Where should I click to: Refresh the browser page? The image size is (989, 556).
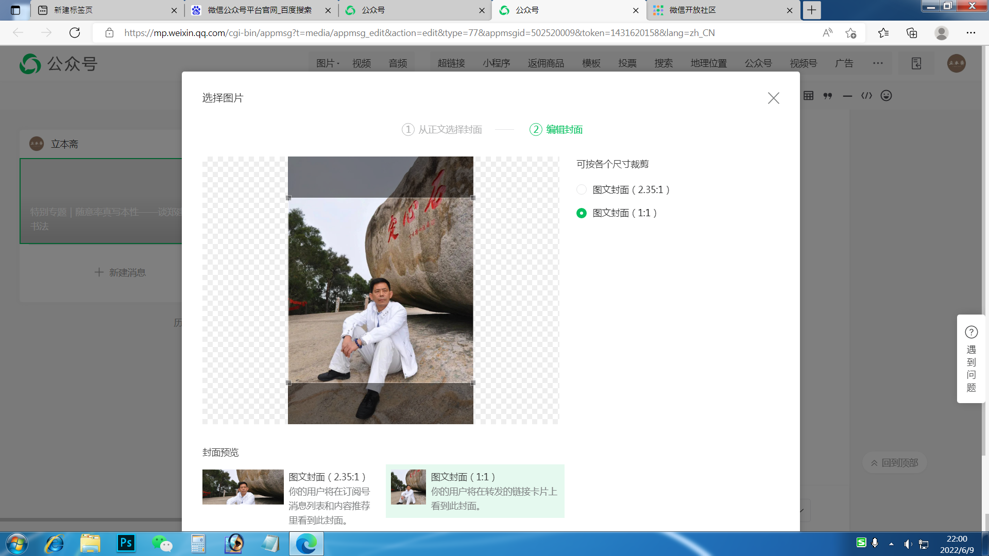pyautogui.click(x=75, y=33)
